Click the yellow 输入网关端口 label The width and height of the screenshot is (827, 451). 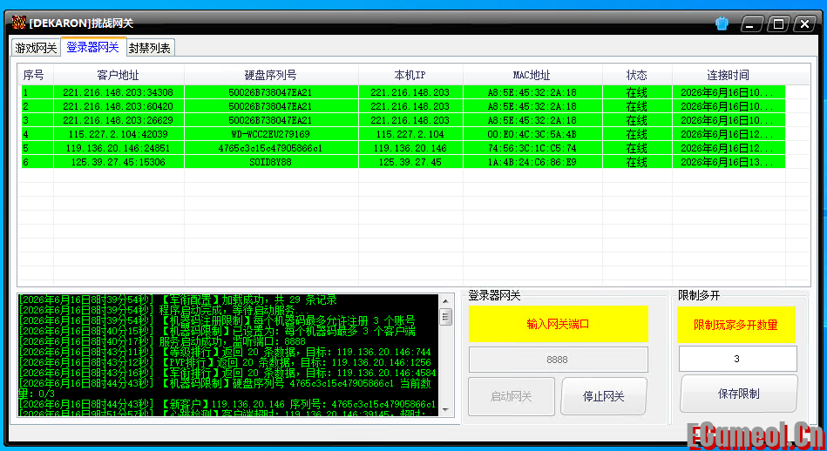pos(558,324)
